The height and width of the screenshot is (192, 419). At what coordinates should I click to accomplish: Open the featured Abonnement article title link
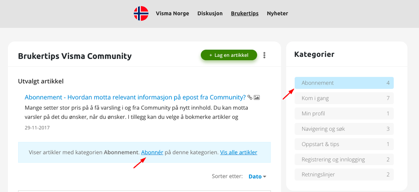(x=135, y=97)
